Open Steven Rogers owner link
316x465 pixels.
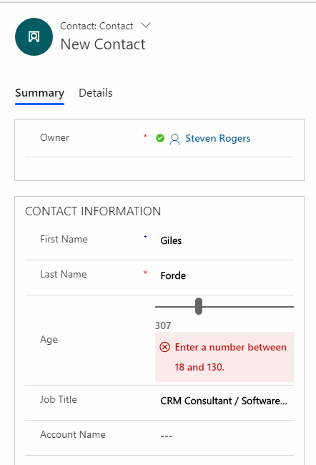218,138
